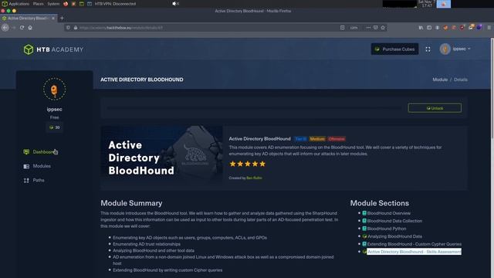
Task: Open the ippsec user dropdown
Action: 462,49
